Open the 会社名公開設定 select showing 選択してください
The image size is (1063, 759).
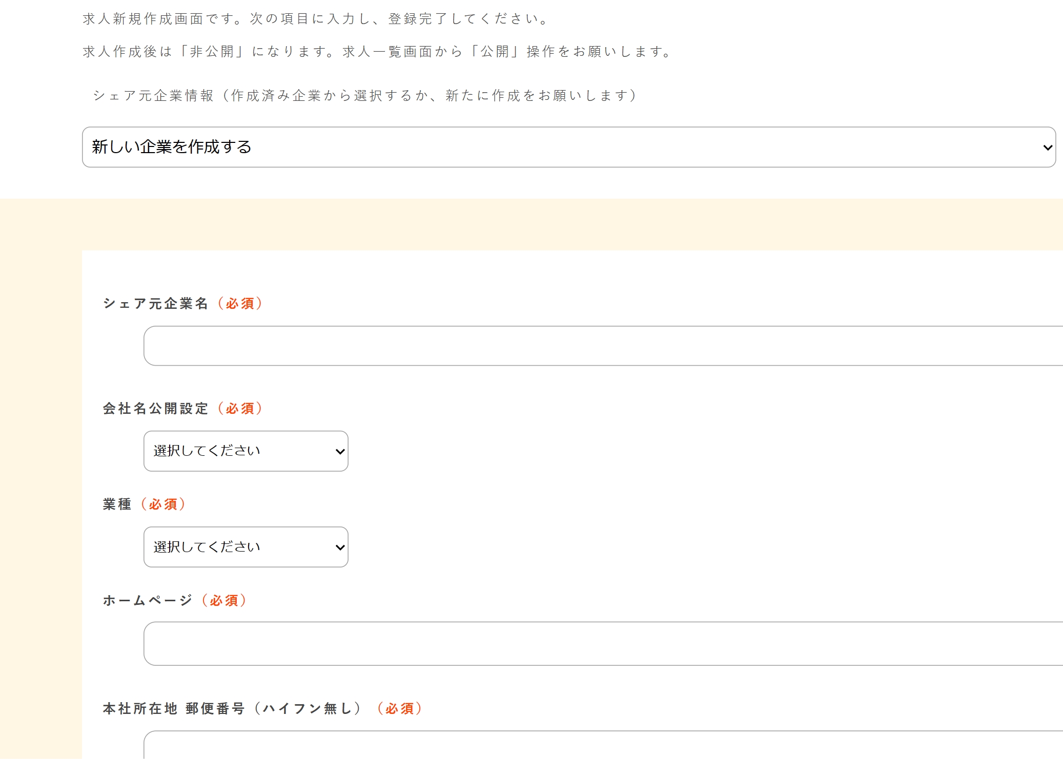coord(246,451)
